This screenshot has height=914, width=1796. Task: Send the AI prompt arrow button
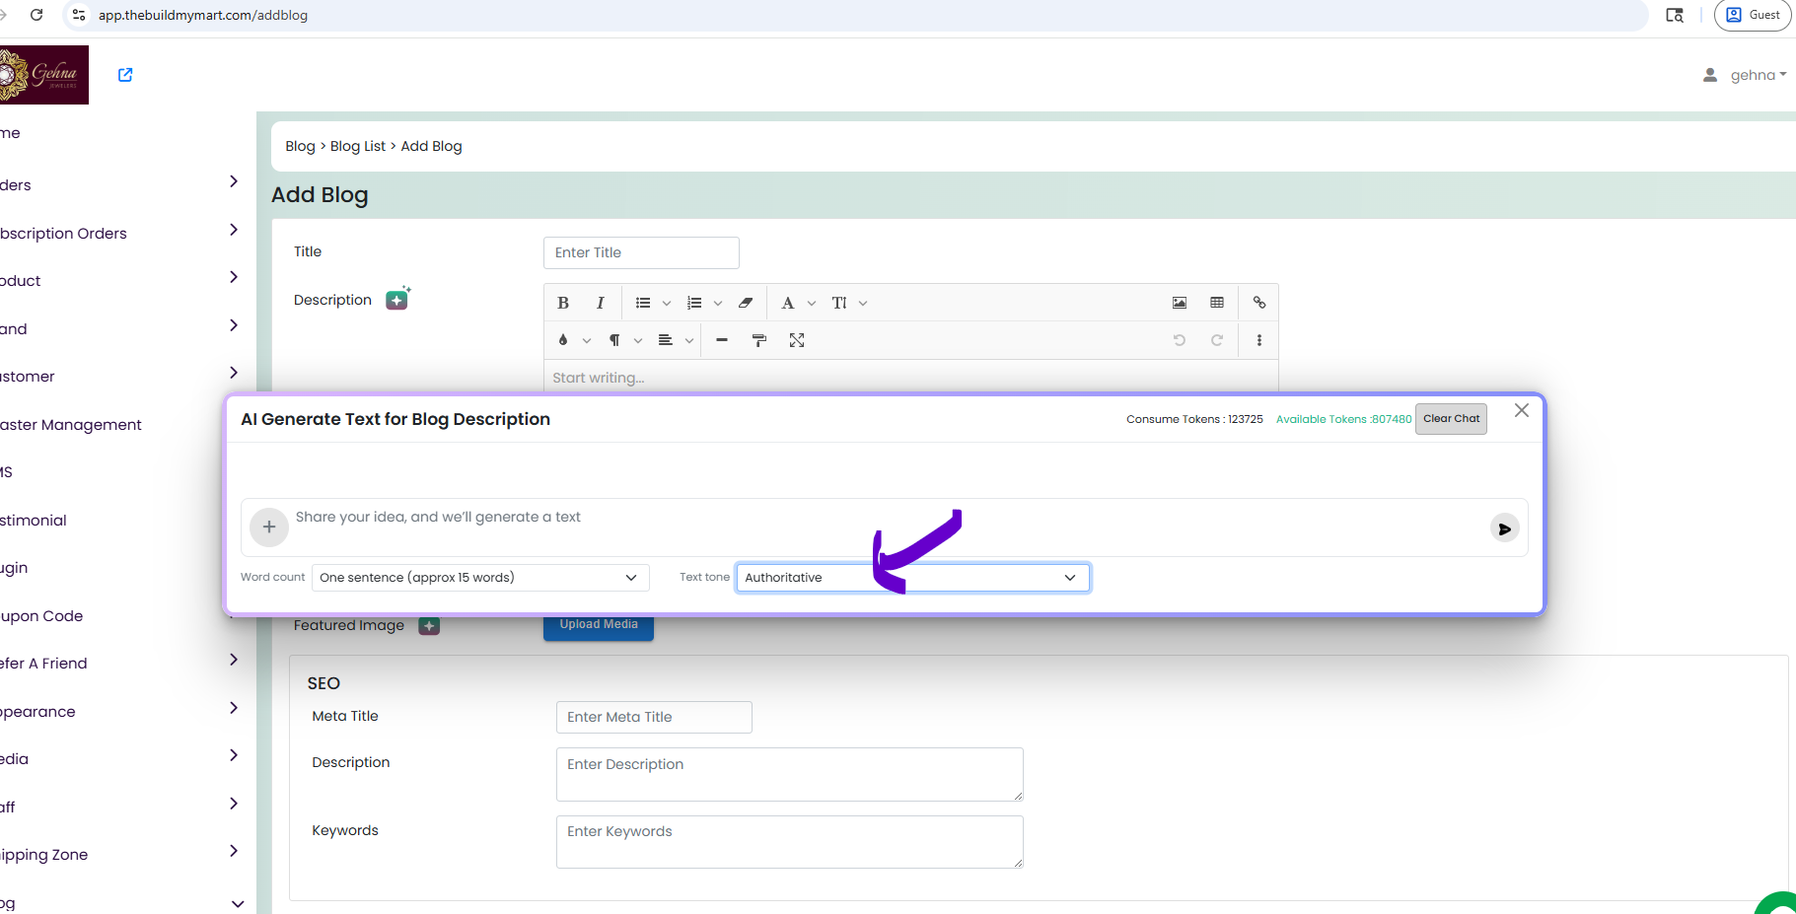point(1504,528)
